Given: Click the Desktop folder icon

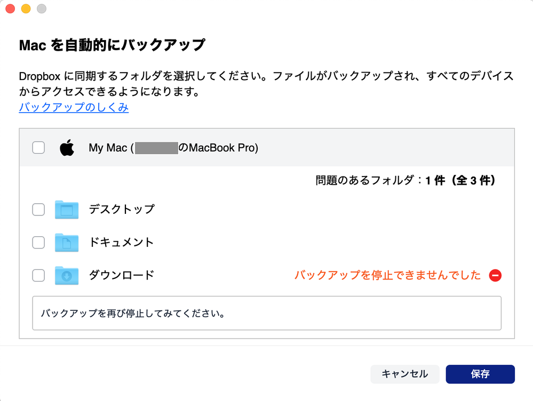Looking at the screenshot, I should point(67,210).
